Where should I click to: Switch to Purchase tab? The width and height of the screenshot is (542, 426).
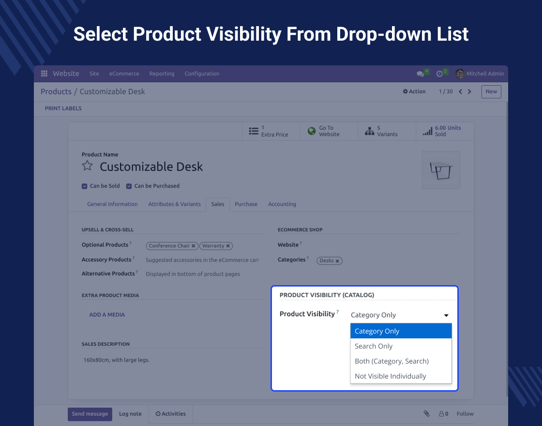(x=246, y=204)
